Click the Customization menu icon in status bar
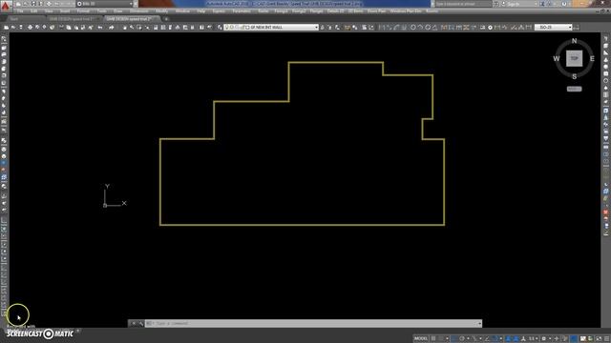The image size is (611, 343). pyautogui.click(x=607, y=339)
